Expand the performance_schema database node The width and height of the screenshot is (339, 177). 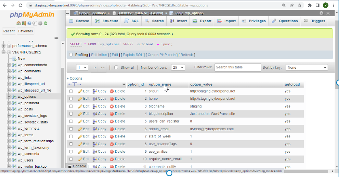point(4,46)
